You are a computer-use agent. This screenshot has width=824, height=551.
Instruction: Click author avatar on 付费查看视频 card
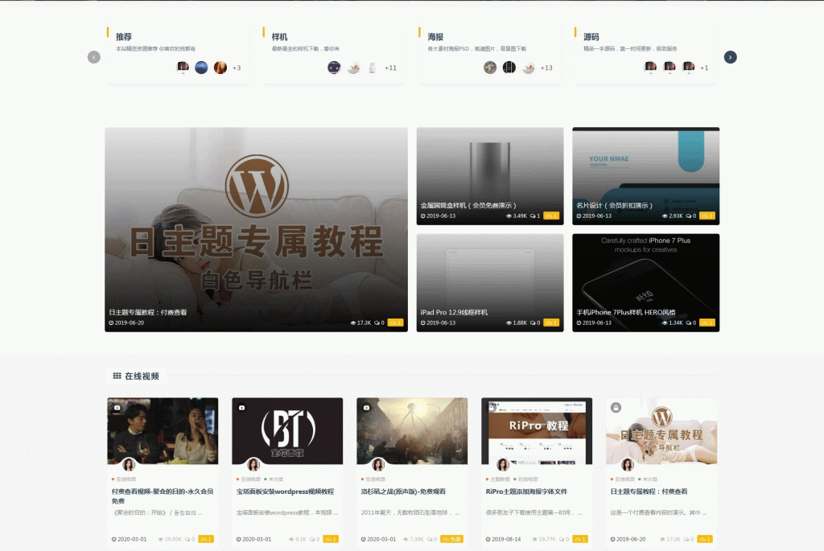point(129,464)
